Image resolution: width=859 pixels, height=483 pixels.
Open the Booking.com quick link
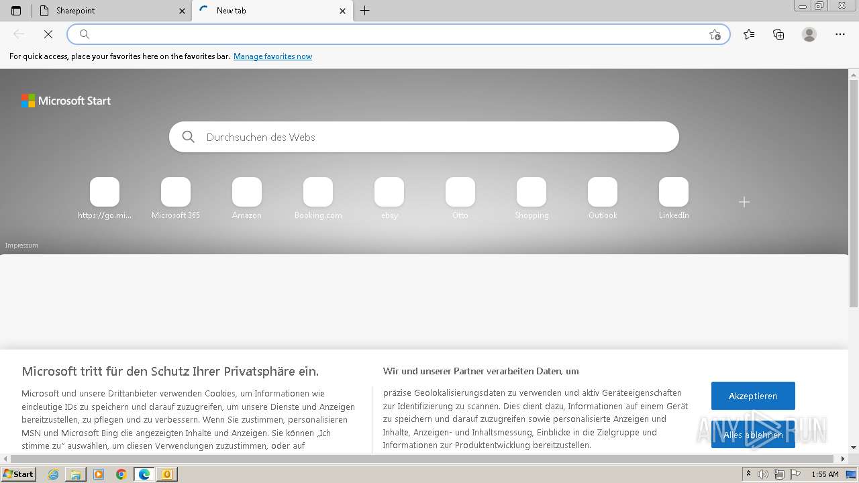318,199
